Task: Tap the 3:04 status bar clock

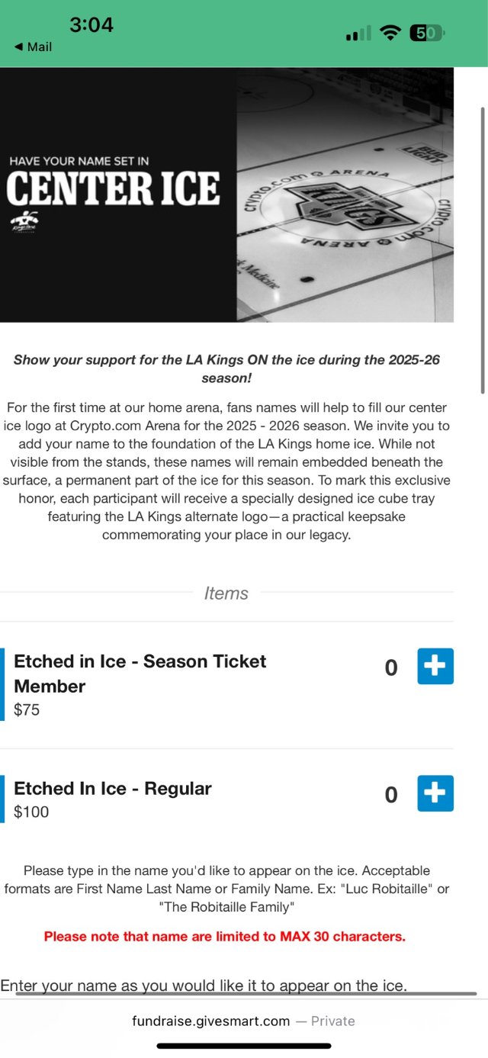Action: [x=91, y=24]
